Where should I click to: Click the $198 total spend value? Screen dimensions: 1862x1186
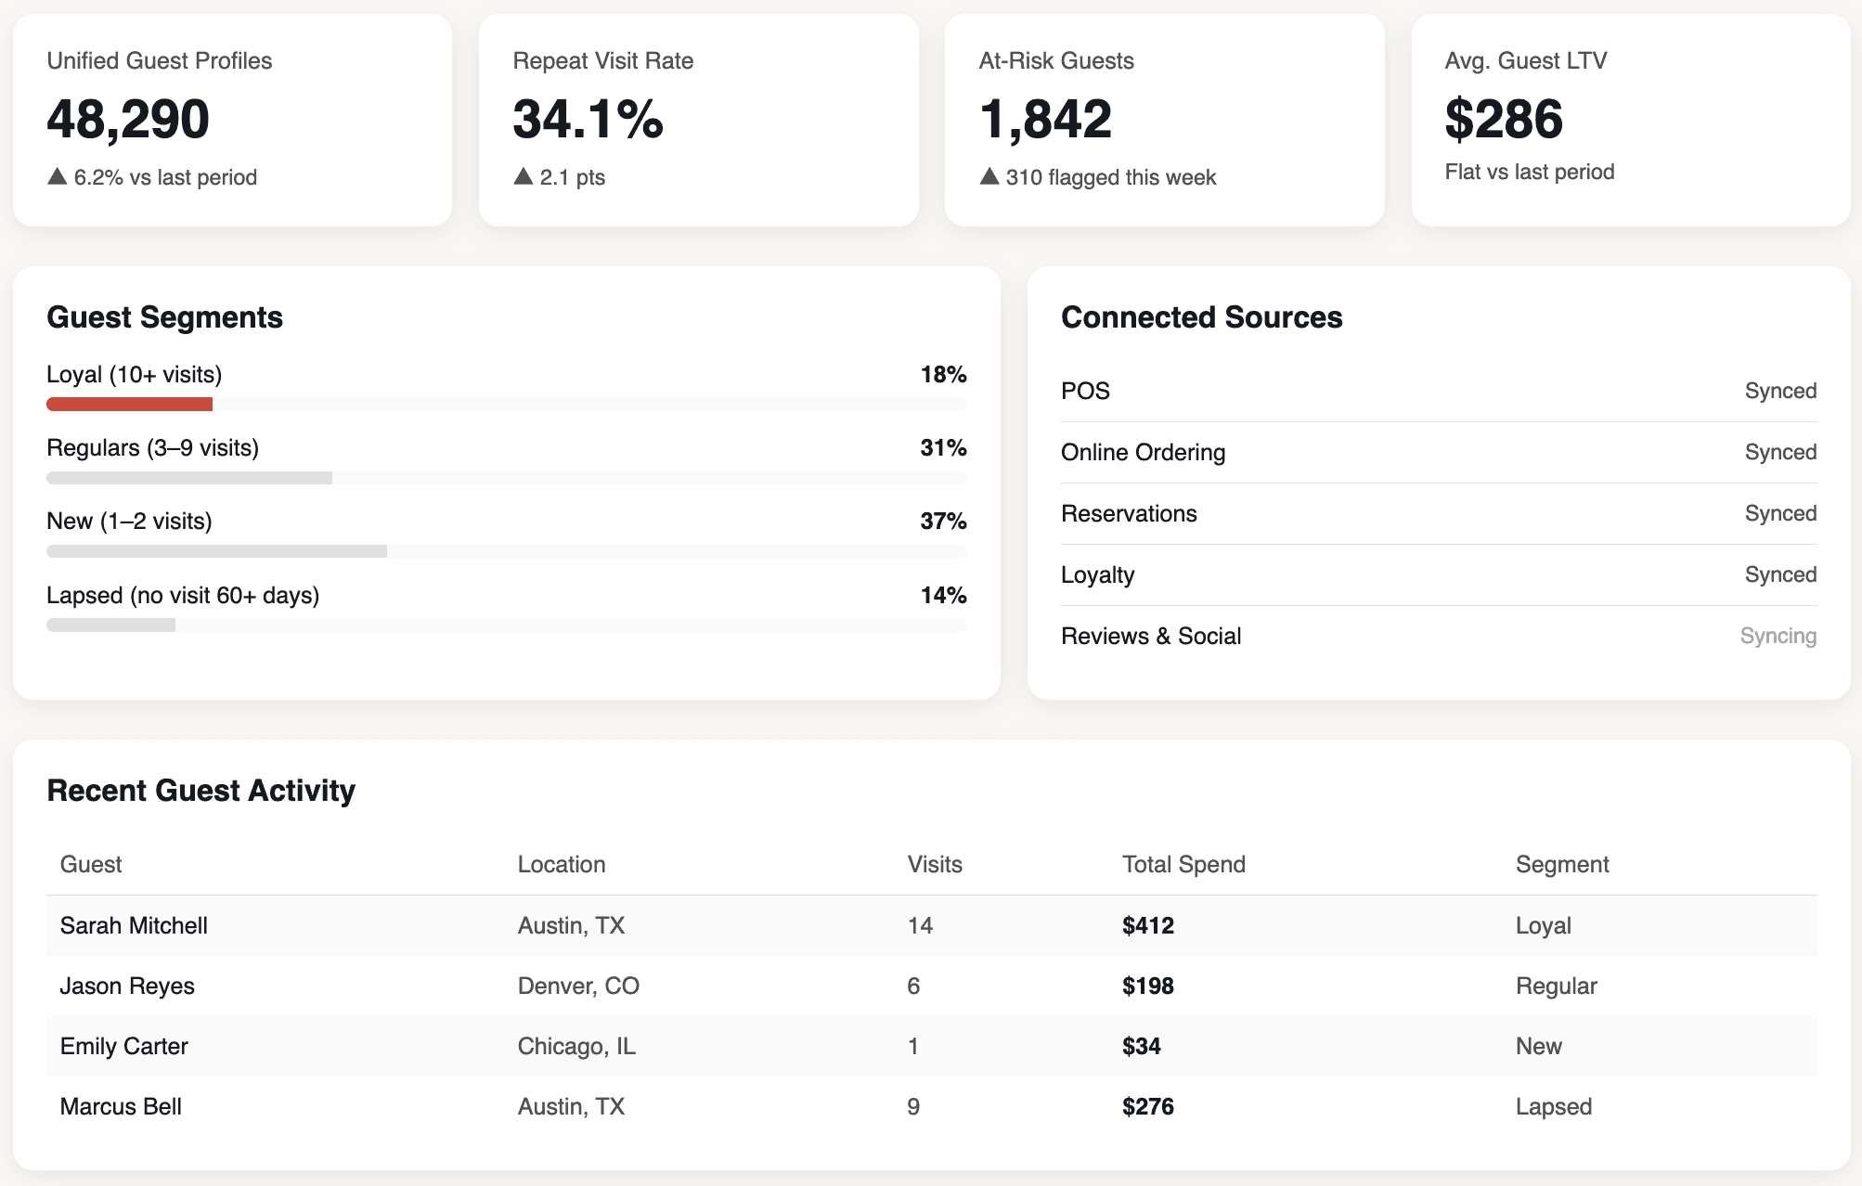point(1148,986)
